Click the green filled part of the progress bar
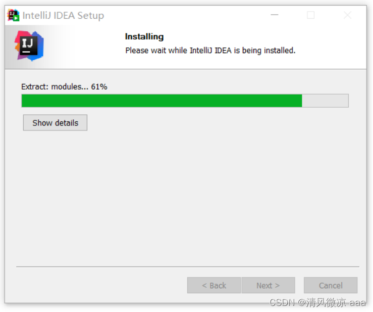373x312 pixels. coord(162,101)
